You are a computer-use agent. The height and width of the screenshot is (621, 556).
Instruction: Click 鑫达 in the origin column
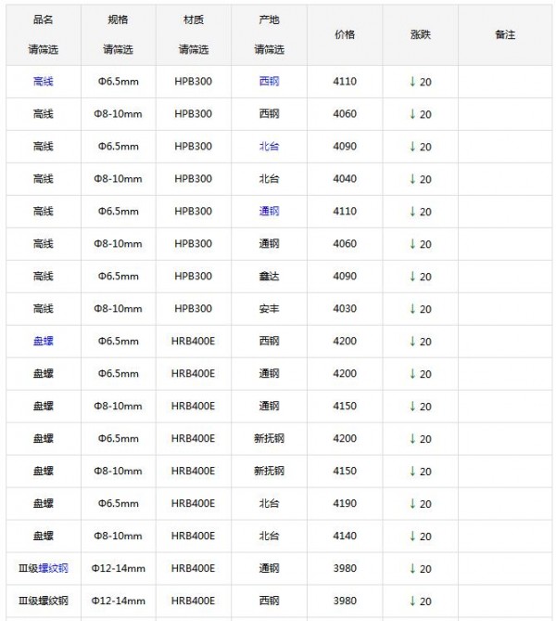point(269,277)
